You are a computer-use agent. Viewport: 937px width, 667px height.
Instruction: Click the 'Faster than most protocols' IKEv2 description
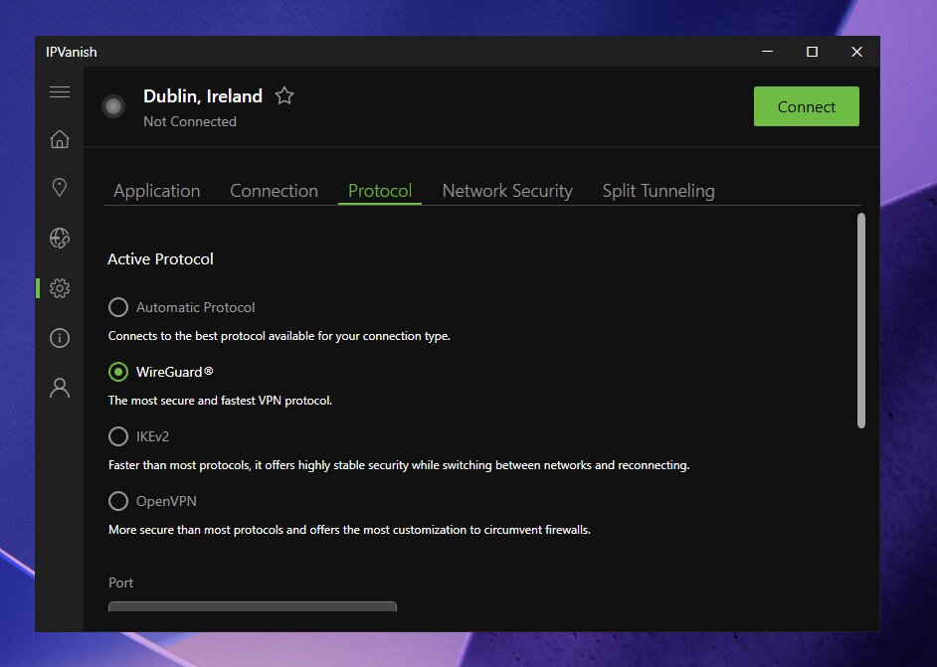click(x=399, y=465)
